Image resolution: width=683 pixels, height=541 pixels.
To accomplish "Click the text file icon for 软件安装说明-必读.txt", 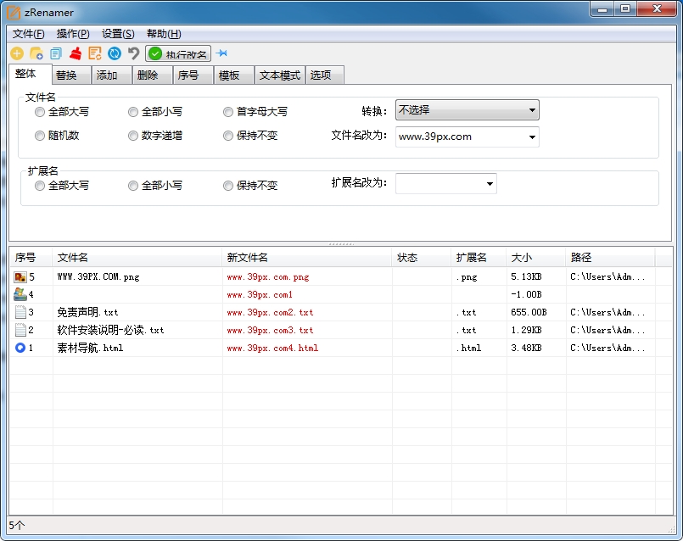I will click(20, 330).
